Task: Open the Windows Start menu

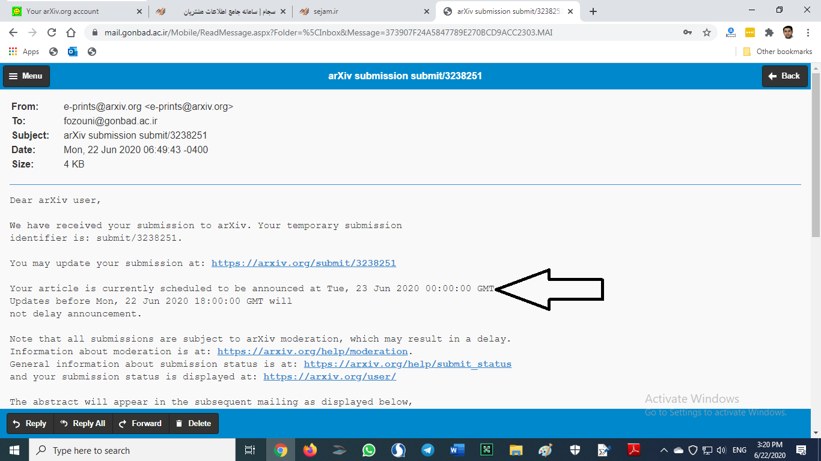Action: (x=14, y=450)
